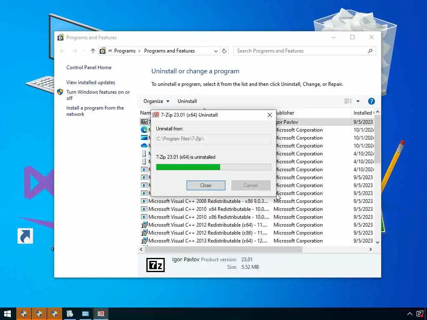The image size is (427, 320).
Task: Click the vertical scrollbar down arrow
Action: (x=378, y=242)
